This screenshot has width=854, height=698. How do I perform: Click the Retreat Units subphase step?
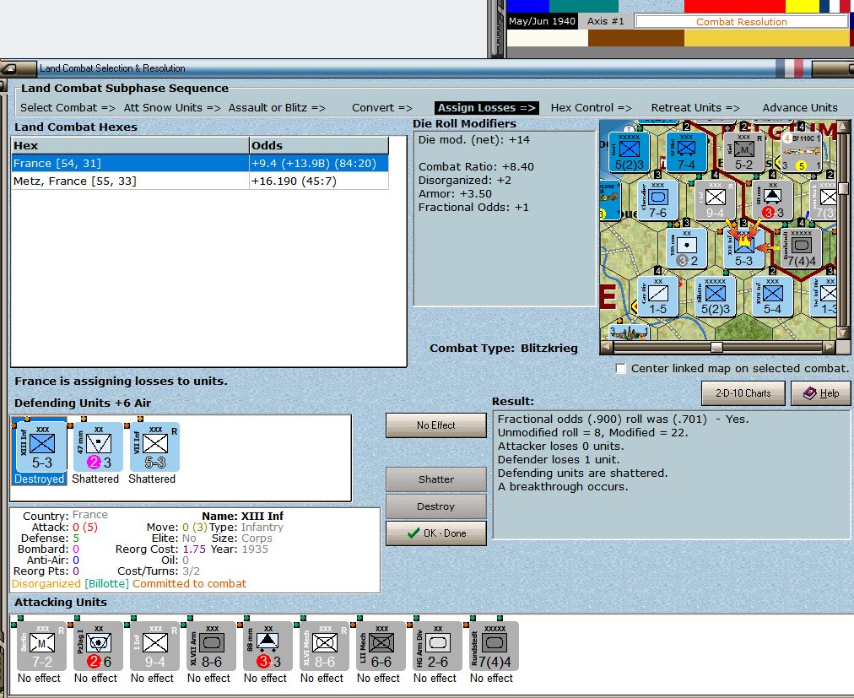tap(695, 108)
